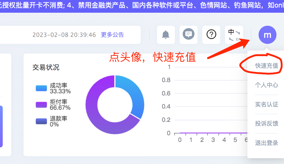The height and width of the screenshot is (164, 284).
Task: Click the 交易状况 heading
Action: coord(46,67)
